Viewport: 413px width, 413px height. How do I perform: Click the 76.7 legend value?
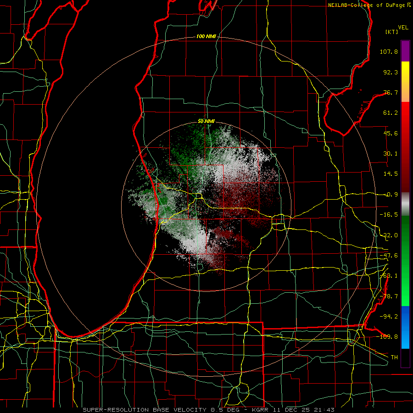[x=391, y=92]
